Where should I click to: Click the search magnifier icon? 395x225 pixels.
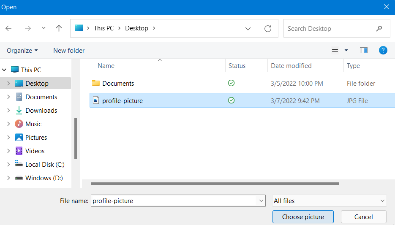tap(379, 28)
